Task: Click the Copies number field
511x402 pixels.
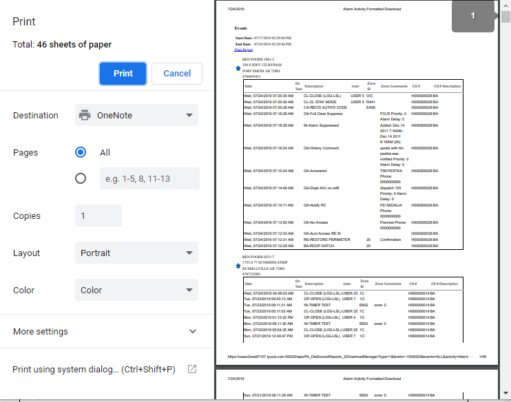Action: coord(98,215)
